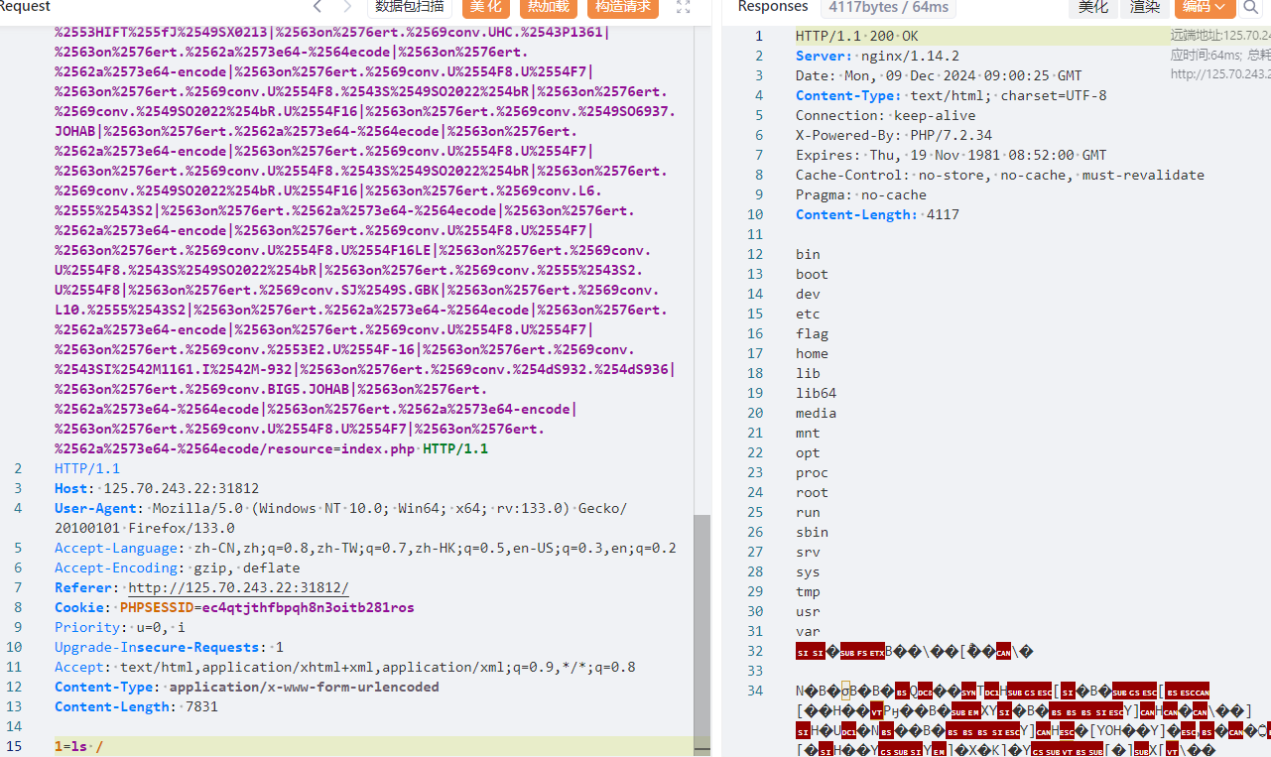Click the 4117bytes / 64ms response size tag
Screen dimensions: 1271x757
pyautogui.click(x=889, y=7)
